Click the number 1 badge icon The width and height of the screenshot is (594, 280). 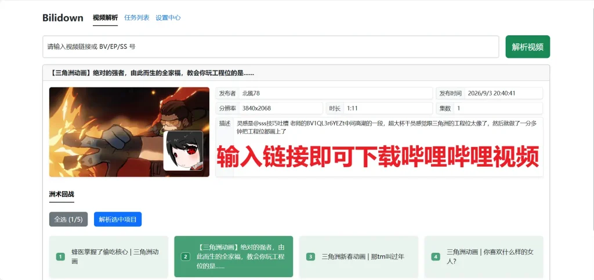point(60,257)
